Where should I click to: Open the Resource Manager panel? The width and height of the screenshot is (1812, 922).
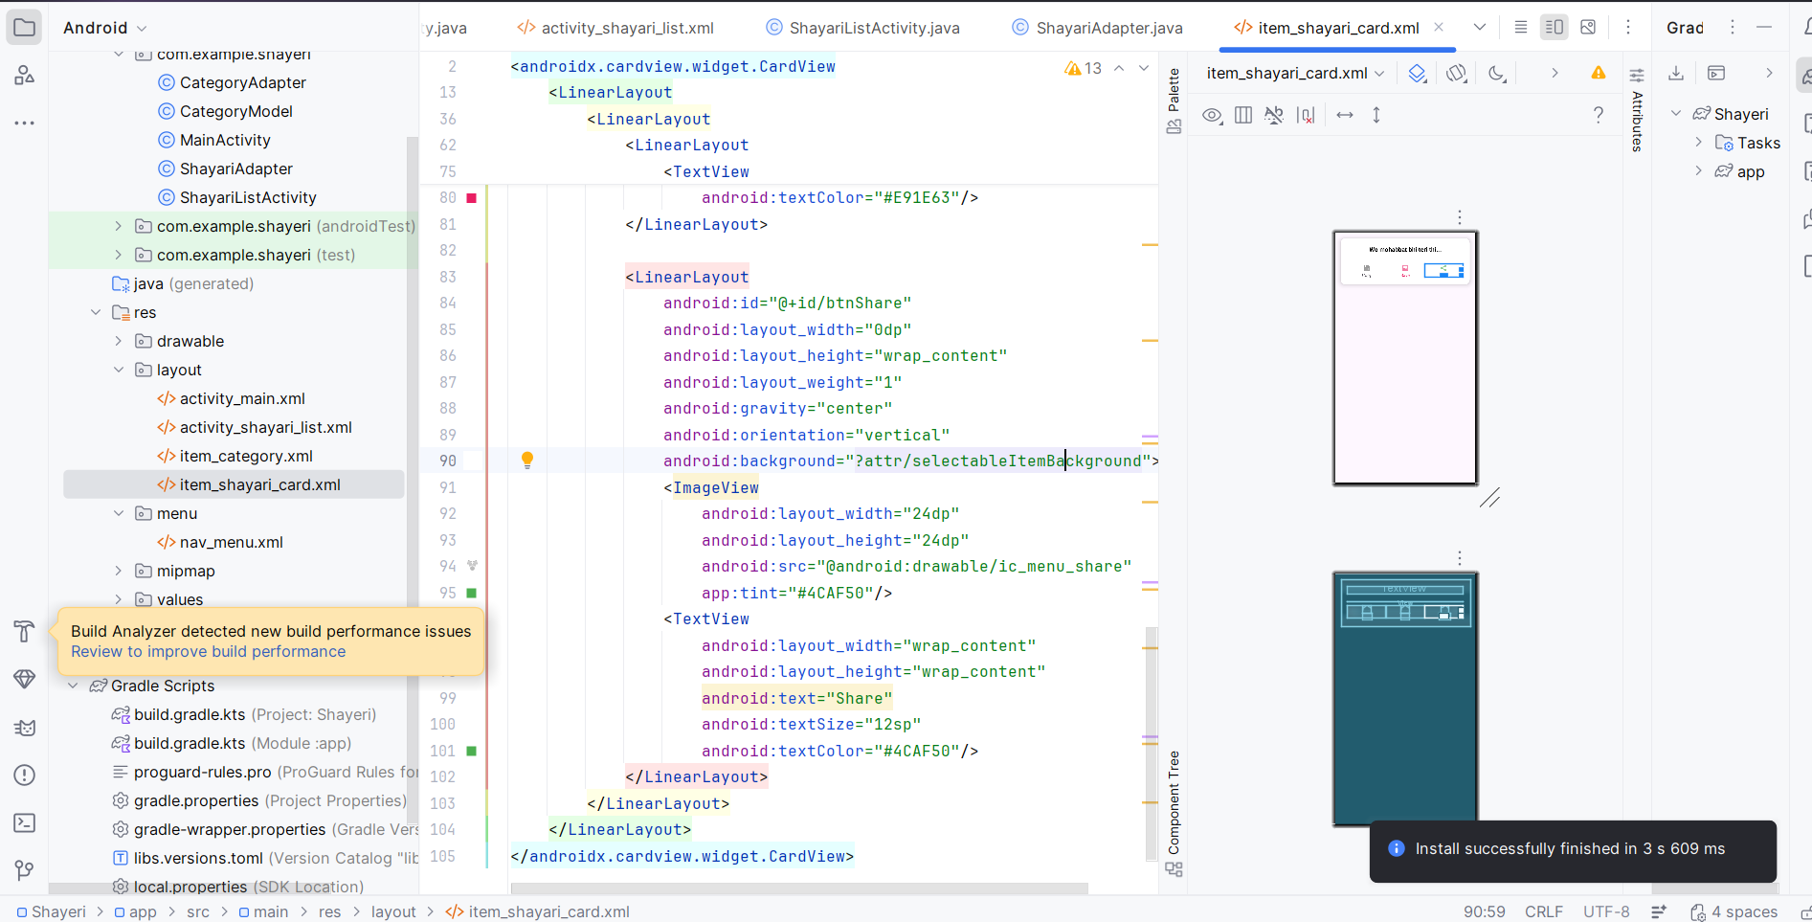tap(25, 75)
